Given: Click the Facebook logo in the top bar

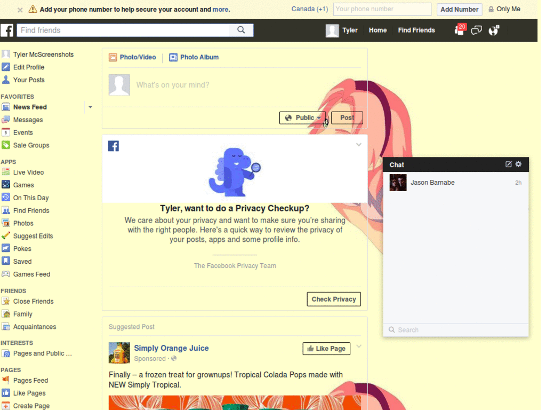Looking at the screenshot, I should point(6,30).
